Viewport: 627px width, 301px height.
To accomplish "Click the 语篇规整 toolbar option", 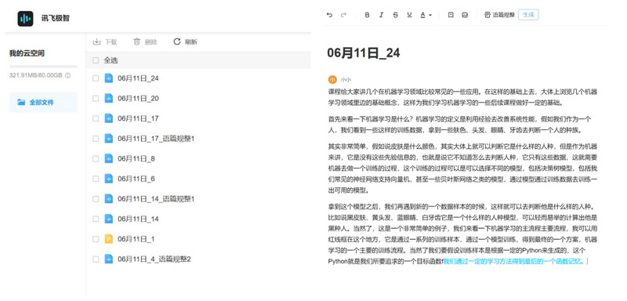I will pyautogui.click(x=499, y=15).
